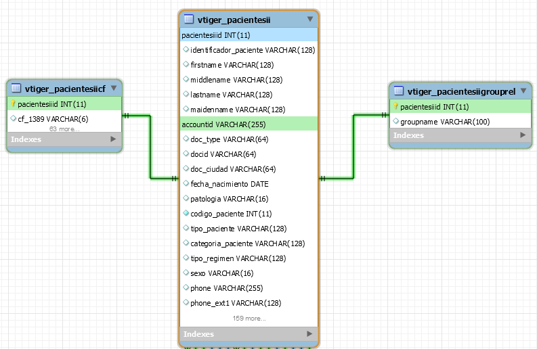Select the firstname VARCHAR(128) text
This screenshot has height=349, width=537.
tap(232, 65)
